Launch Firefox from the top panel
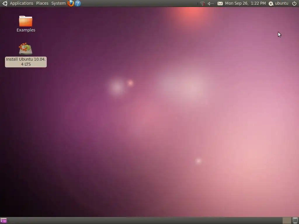299x224 pixels. pos(71,3)
